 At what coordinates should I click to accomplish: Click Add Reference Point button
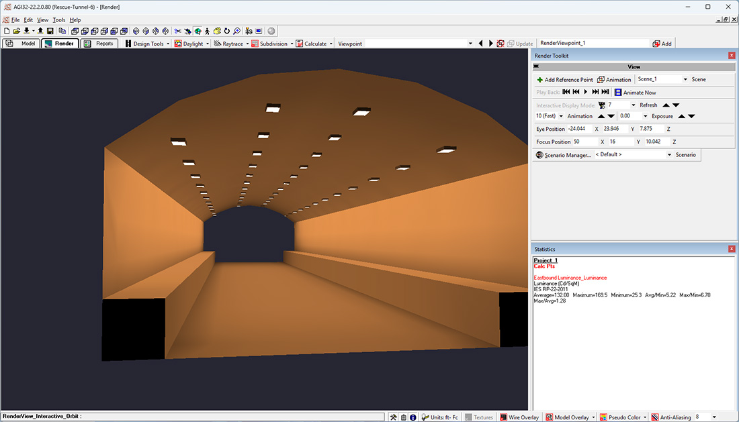[564, 80]
